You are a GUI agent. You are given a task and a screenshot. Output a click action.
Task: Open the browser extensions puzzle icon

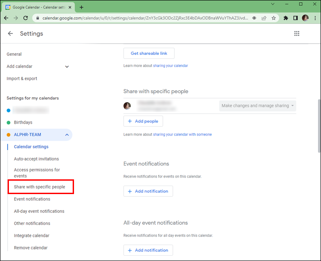tap(286, 18)
